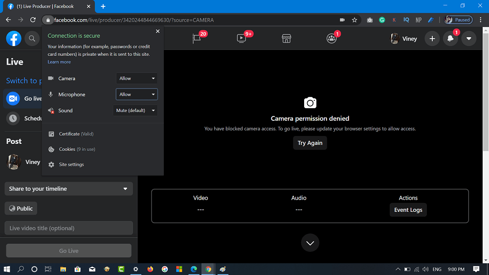489x275 pixels.
Task: Bookmark this page with star icon
Action: point(354,20)
